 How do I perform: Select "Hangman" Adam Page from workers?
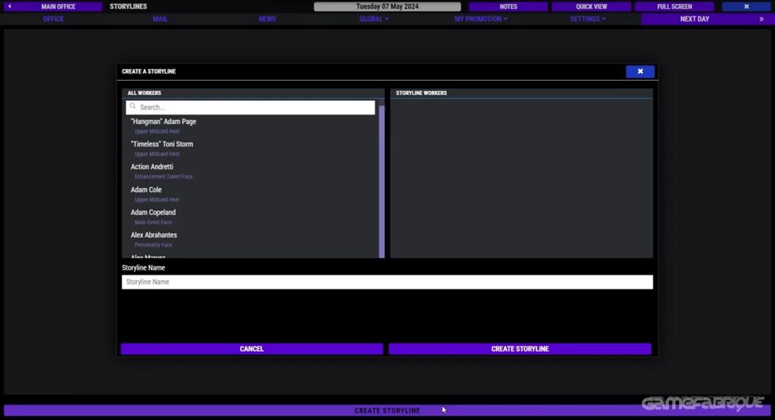[x=164, y=122]
